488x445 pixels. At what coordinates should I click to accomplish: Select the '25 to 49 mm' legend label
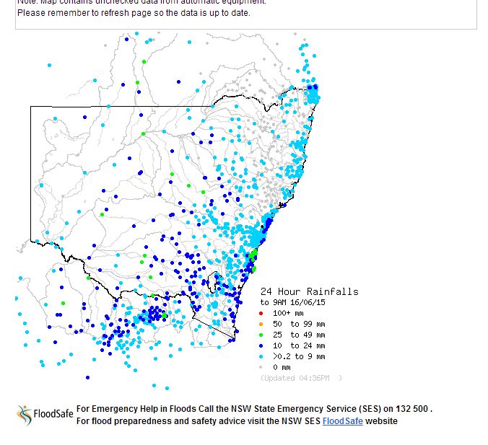click(299, 335)
